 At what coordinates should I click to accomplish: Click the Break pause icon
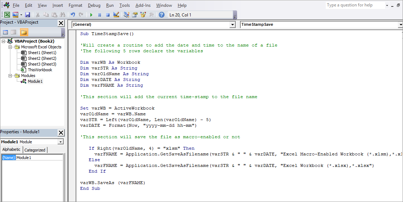tap(99, 15)
